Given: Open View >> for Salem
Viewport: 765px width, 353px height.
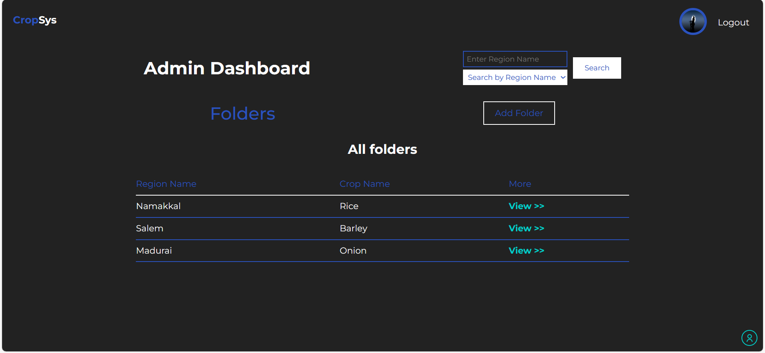Looking at the screenshot, I should coord(526,229).
